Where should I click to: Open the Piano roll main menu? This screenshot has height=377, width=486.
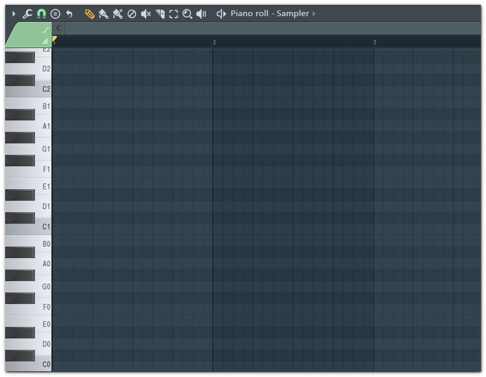tap(14, 14)
